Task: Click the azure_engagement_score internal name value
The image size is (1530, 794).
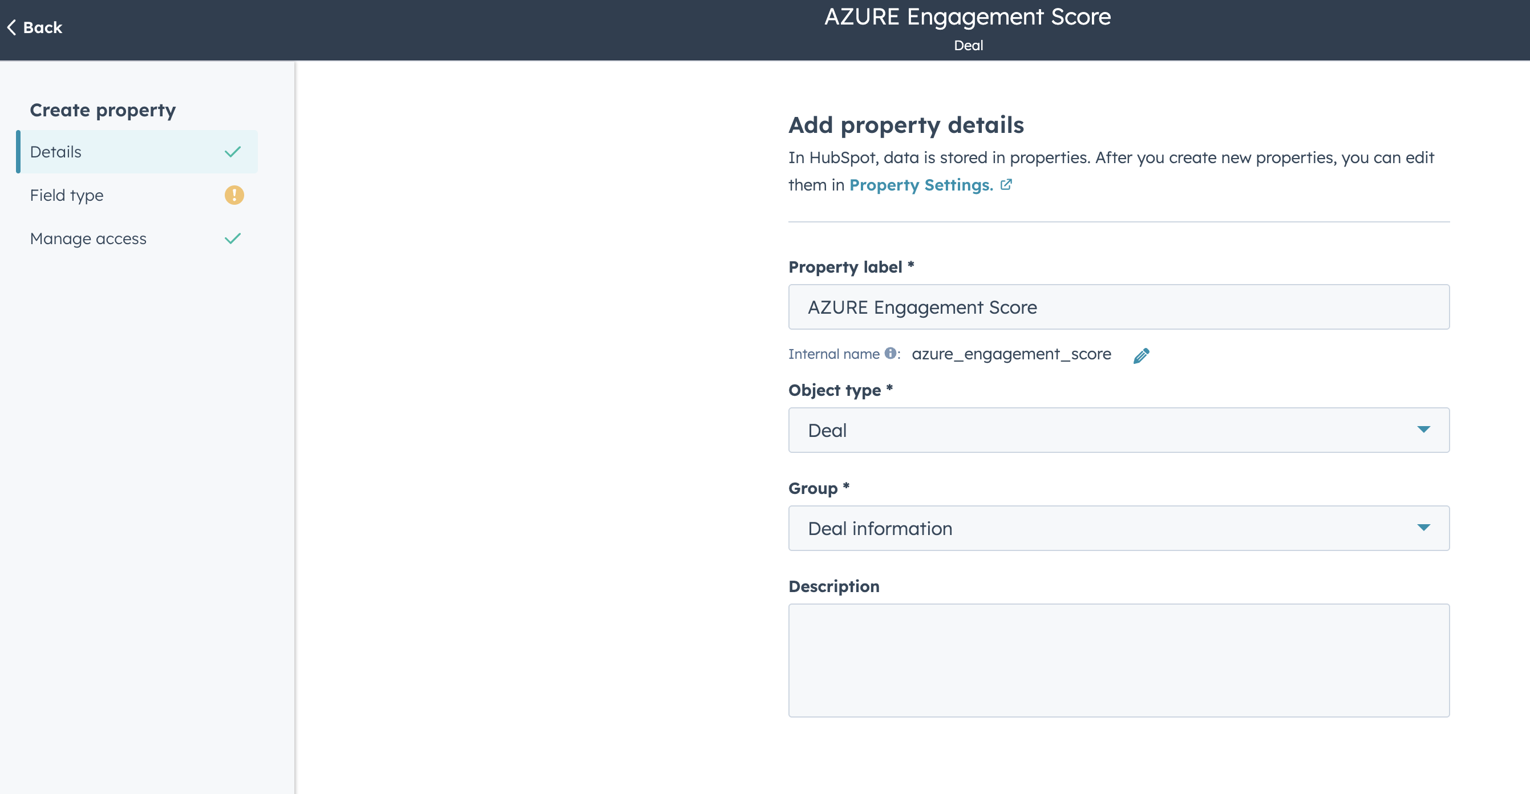Action: [1011, 354]
